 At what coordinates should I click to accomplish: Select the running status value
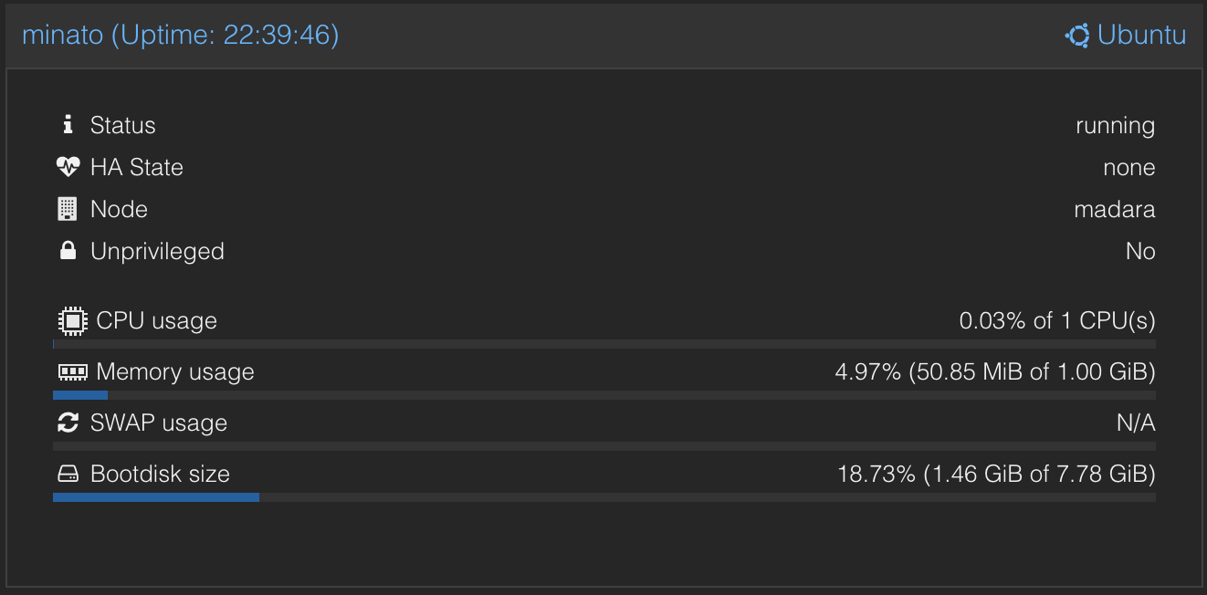coord(1116,125)
